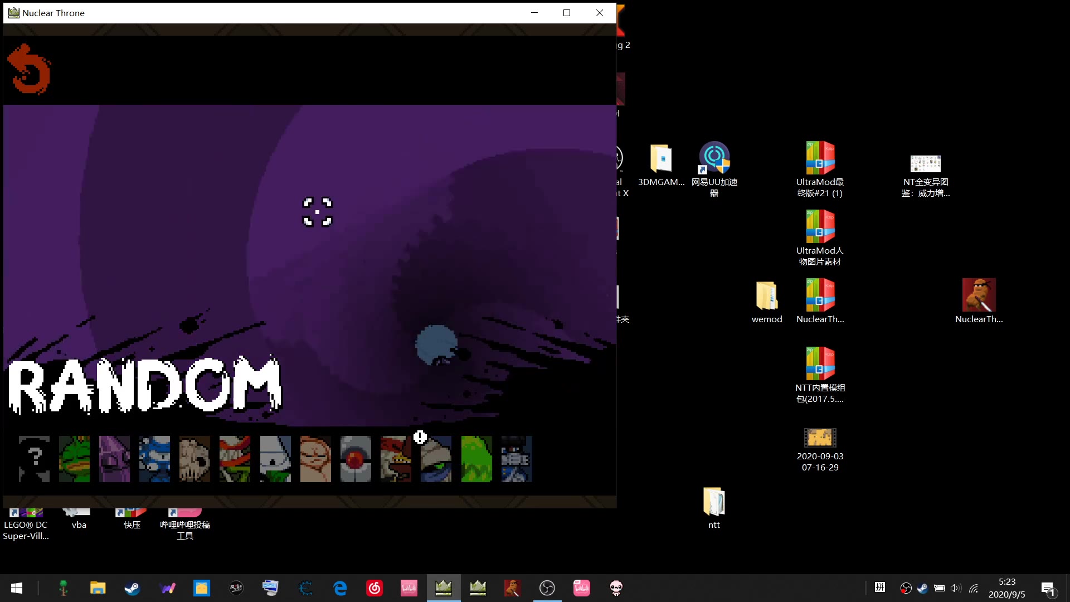The width and height of the screenshot is (1070, 602).
Task: Open the ntt folder on desktop
Action: coord(714,502)
